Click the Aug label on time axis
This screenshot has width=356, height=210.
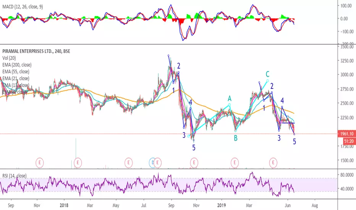point(315,205)
